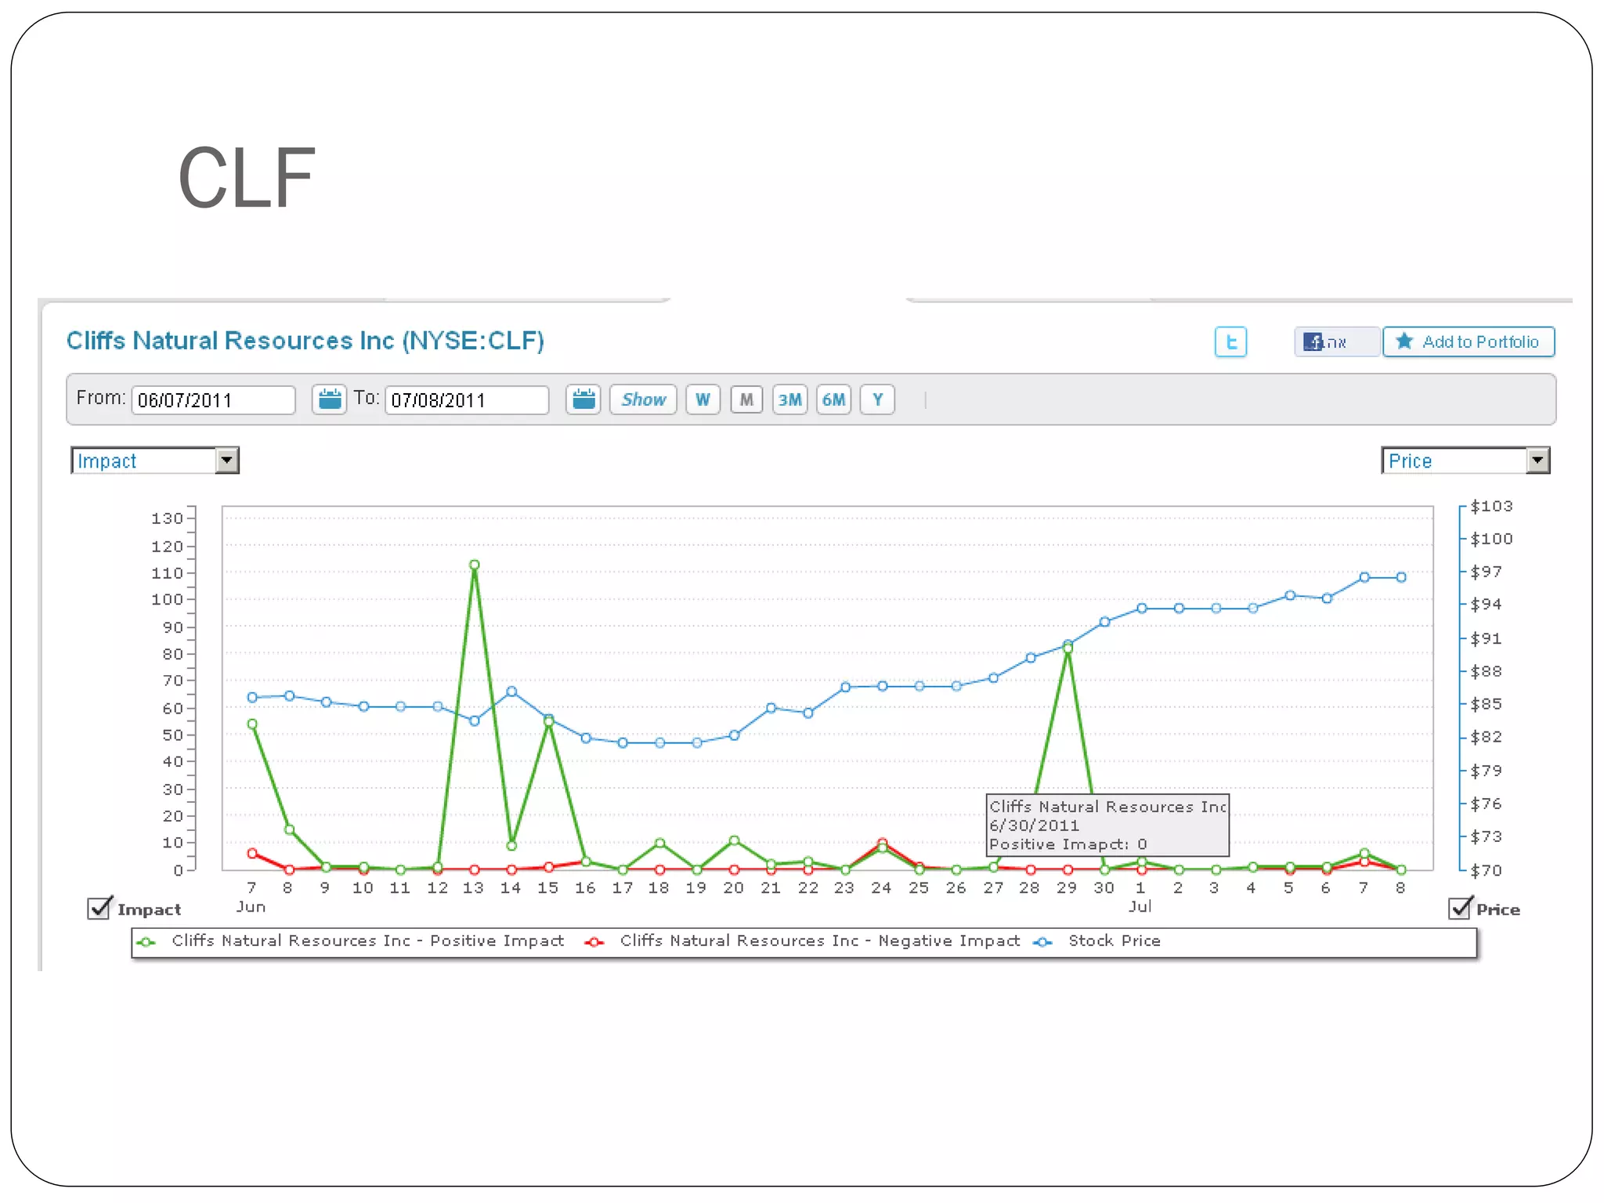Select the M month range button
Viewport: 1604px width, 1203px height.
(x=746, y=399)
